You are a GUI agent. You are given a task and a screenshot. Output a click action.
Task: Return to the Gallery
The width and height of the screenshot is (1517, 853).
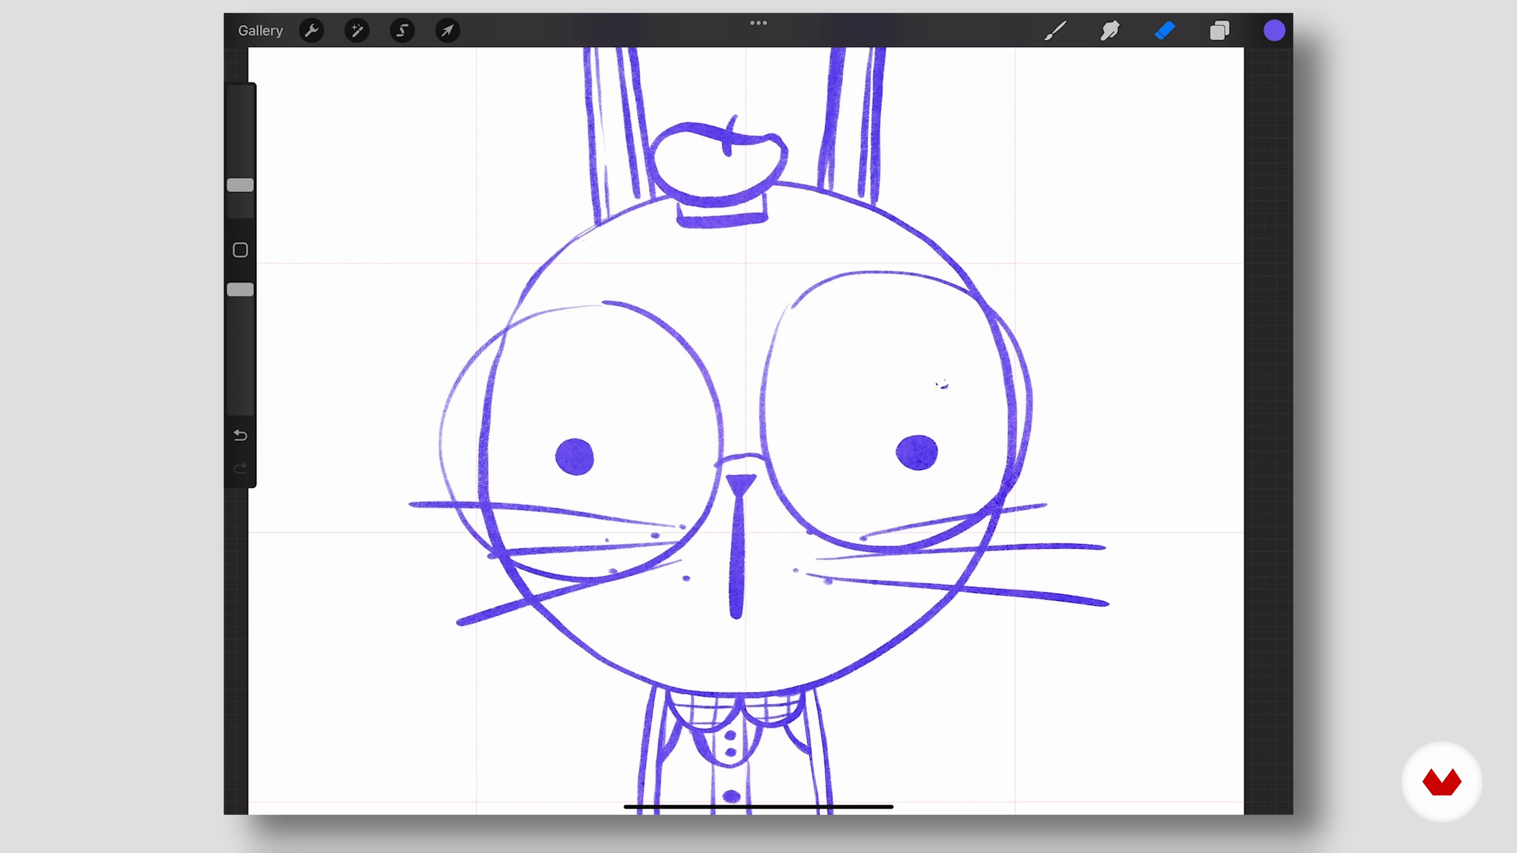tap(260, 31)
